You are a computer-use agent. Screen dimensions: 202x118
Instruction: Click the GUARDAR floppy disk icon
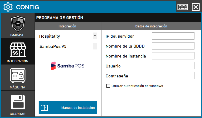click(x=18, y=102)
